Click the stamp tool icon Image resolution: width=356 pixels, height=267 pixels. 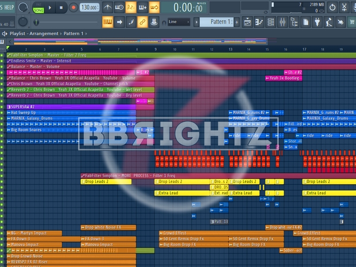tap(154, 22)
